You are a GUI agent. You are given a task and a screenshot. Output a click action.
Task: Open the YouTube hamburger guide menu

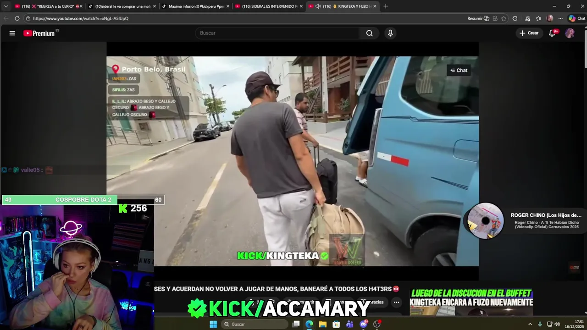[12, 33]
